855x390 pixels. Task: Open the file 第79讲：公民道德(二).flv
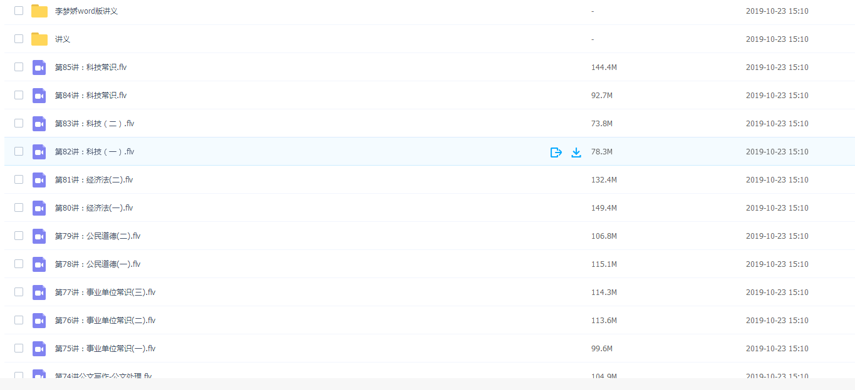pos(98,236)
